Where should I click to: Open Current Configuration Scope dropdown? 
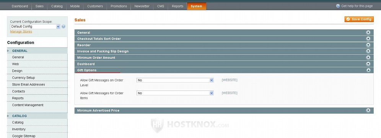click(35, 27)
